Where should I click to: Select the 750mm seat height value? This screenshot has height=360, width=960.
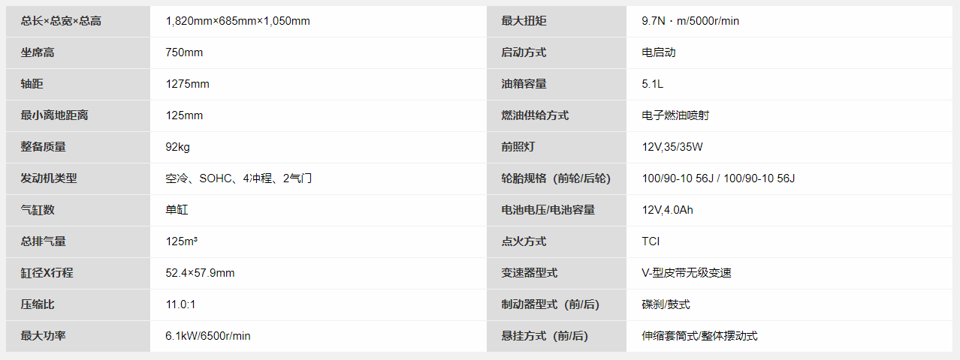tap(184, 52)
